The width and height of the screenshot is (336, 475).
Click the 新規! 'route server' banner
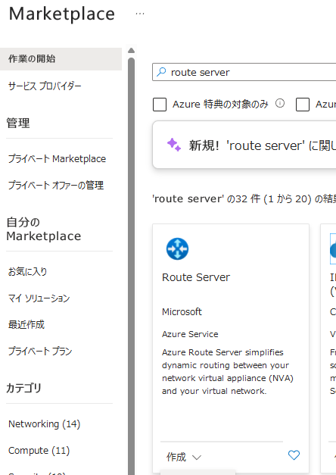(244, 145)
